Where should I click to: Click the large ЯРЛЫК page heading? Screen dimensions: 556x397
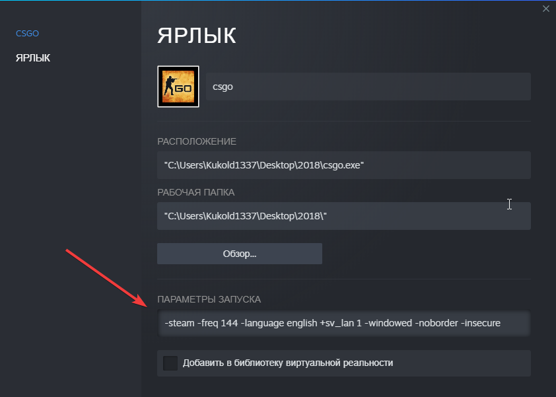pos(196,36)
